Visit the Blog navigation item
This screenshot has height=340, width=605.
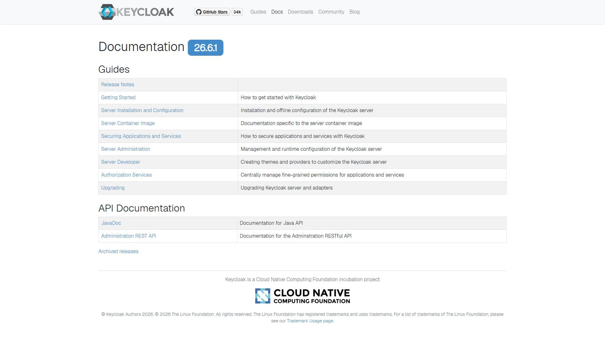coord(354,12)
